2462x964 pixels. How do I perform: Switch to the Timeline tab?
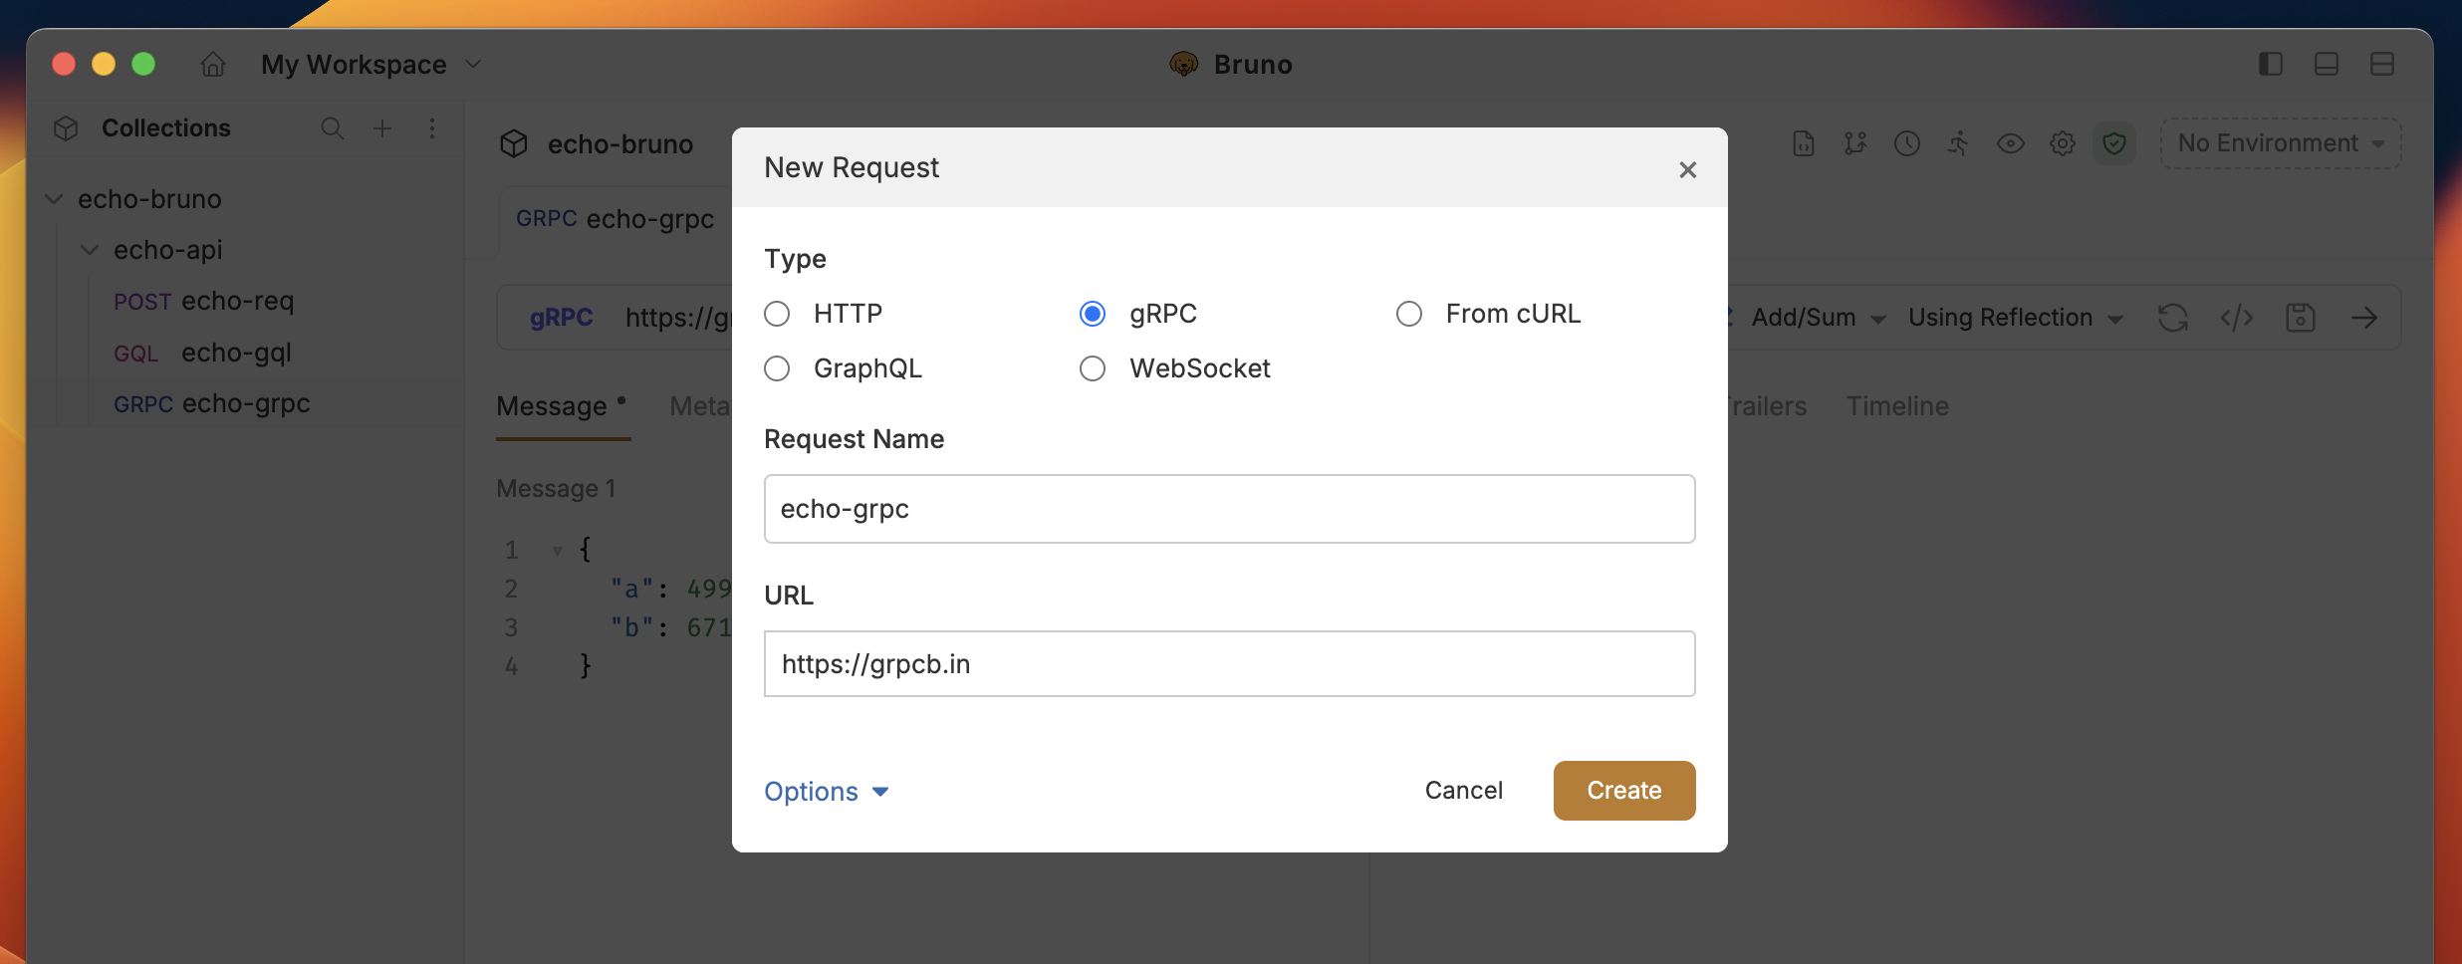click(x=1896, y=405)
